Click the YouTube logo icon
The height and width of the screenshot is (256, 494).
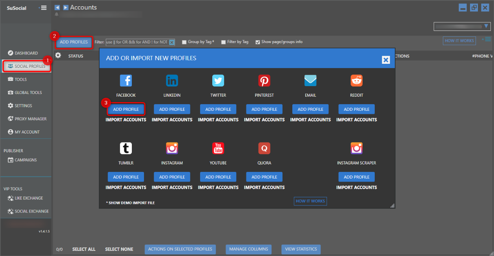pyautogui.click(x=218, y=148)
